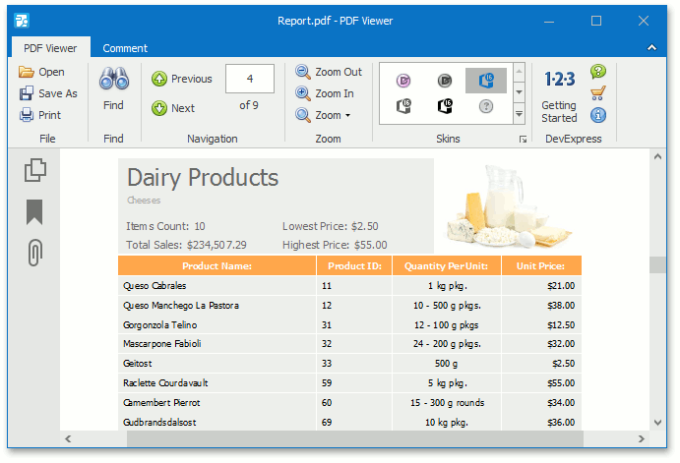Expand the Zoom dropdown menu
The width and height of the screenshot is (680, 463).
point(347,116)
